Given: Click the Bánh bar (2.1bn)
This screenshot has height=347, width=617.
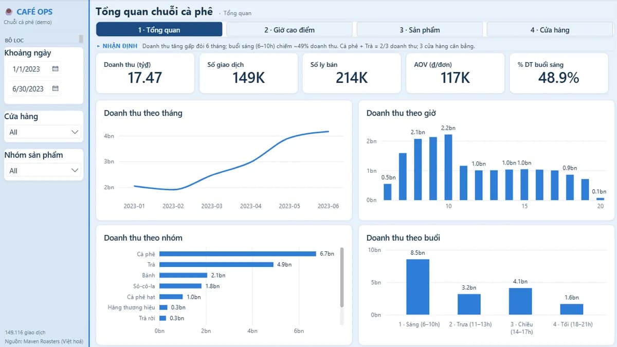Looking at the screenshot, I should (x=184, y=275).
